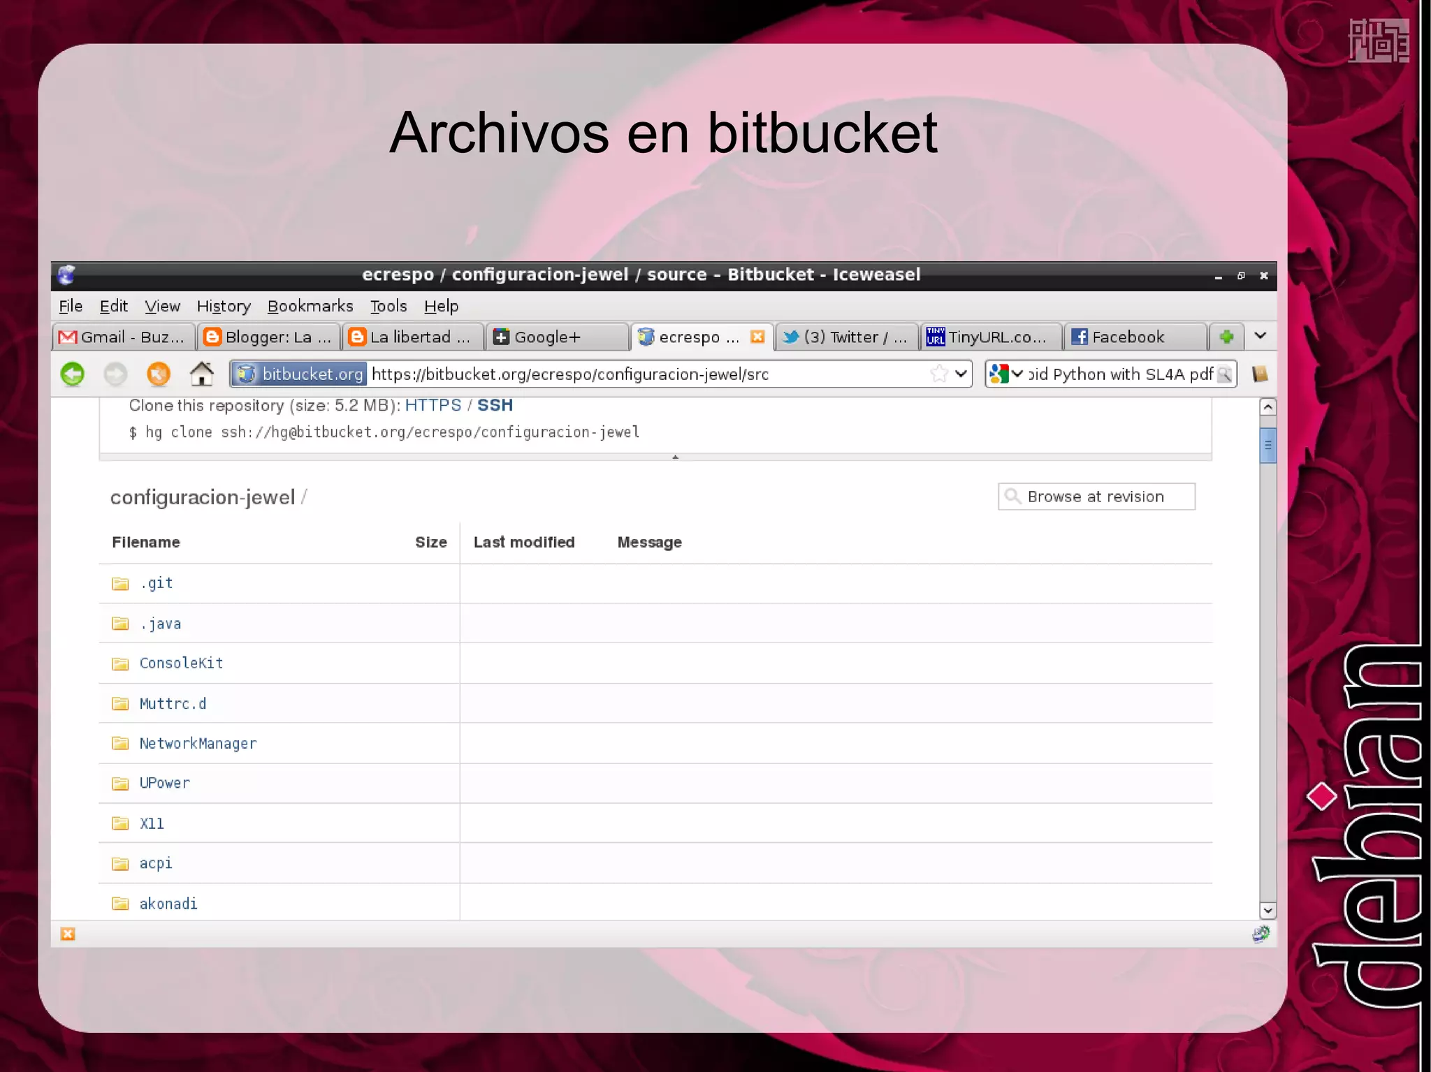Open the UPower folder
The image size is (1431, 1072).
point(164,783)
